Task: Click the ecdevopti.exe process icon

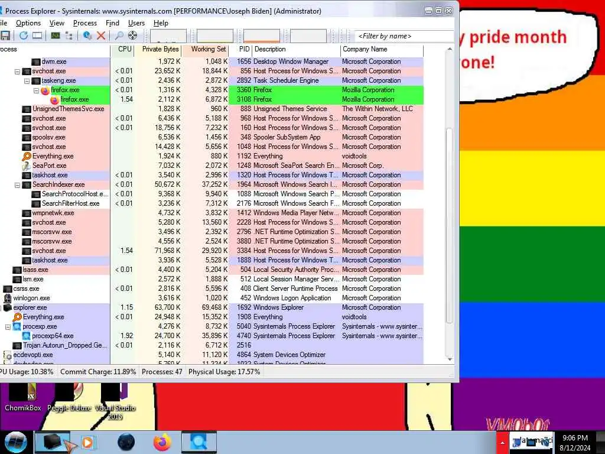Action: click(7, 355)
